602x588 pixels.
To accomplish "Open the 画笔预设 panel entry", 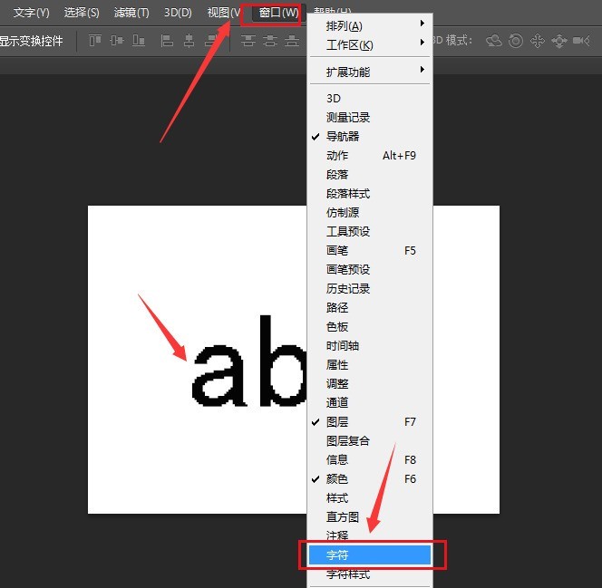I will (x=370, y=270).
